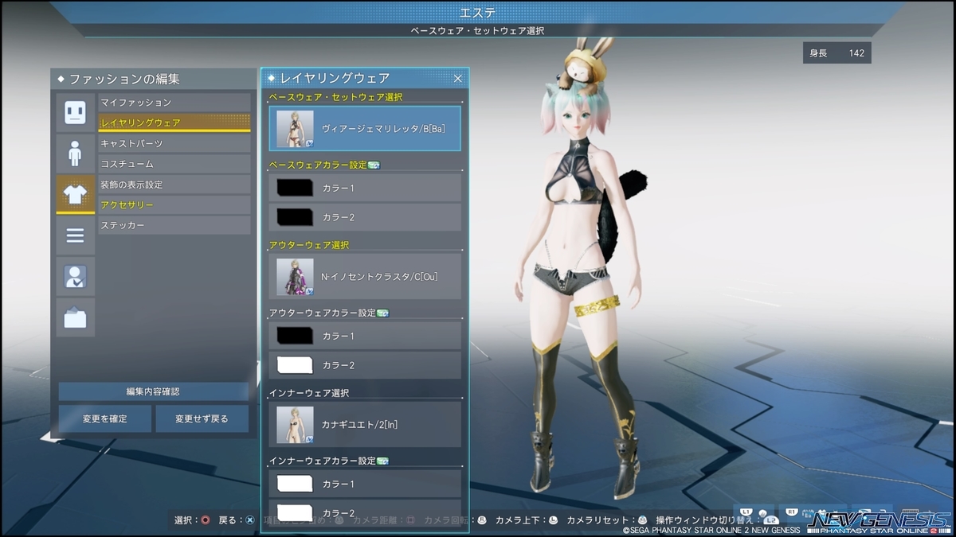
Task: Click the ベースウェア・セットウェア選択 section heading
Action: (335, 97)
